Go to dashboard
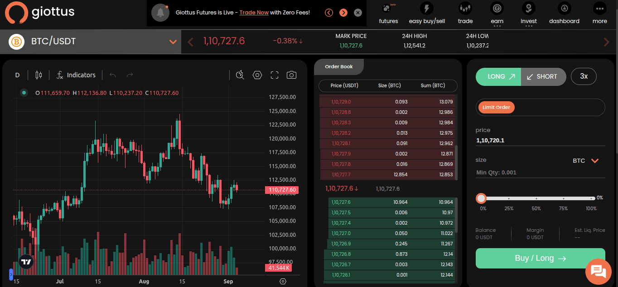618x287 pixels. point(564,13)
